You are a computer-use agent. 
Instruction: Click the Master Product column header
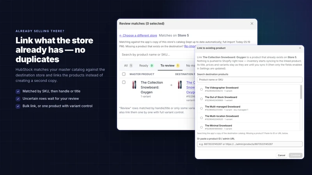[x=142, y=74]
